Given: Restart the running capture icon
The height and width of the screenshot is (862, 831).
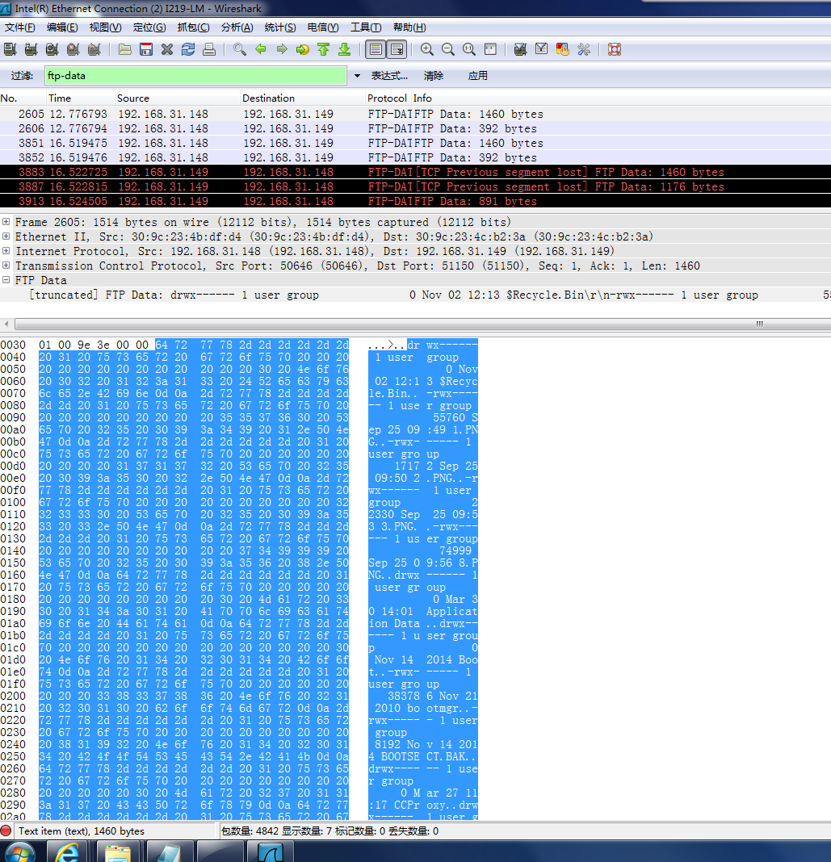Looking at the screenshot, I should pyautogui.click(x=94, y=49).
